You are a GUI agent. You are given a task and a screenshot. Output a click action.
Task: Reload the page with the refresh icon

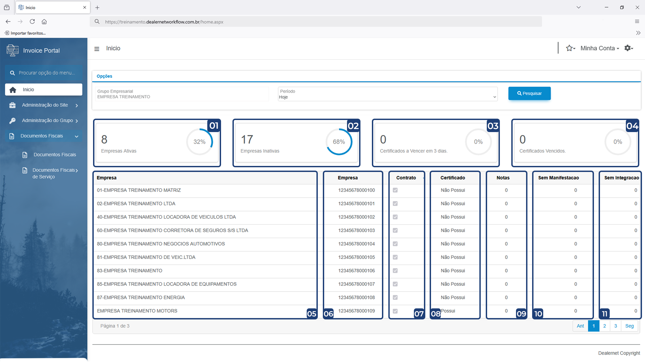pos(32,22)
